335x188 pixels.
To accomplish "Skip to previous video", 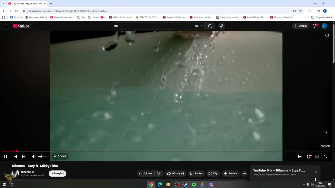I will (x=15, y=156).
